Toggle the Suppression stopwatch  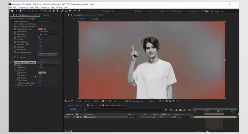(x=15, y=68)
